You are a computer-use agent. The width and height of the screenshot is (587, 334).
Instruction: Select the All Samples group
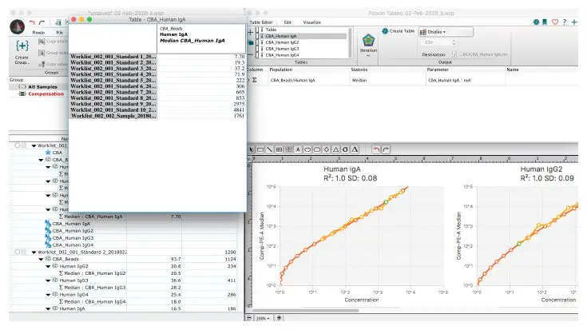[x=43, y=86]
